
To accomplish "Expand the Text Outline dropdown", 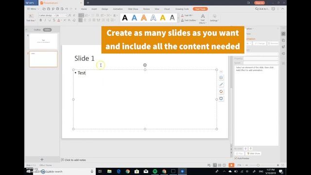I will (196, 20).
